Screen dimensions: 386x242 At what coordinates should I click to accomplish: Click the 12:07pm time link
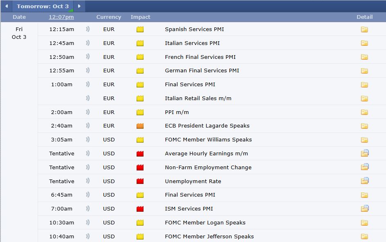61,17
